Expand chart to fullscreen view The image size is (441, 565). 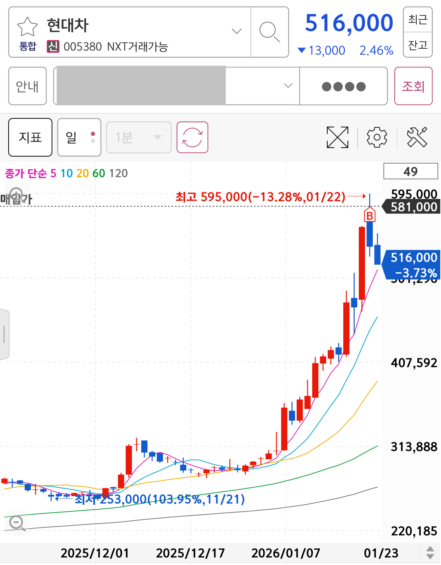point(337,137)
